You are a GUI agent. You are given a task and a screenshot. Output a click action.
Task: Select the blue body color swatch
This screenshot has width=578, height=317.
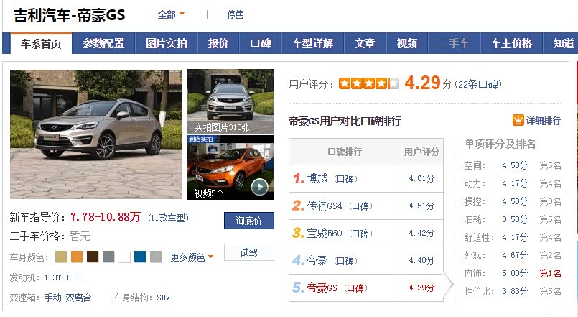(140, 257)
